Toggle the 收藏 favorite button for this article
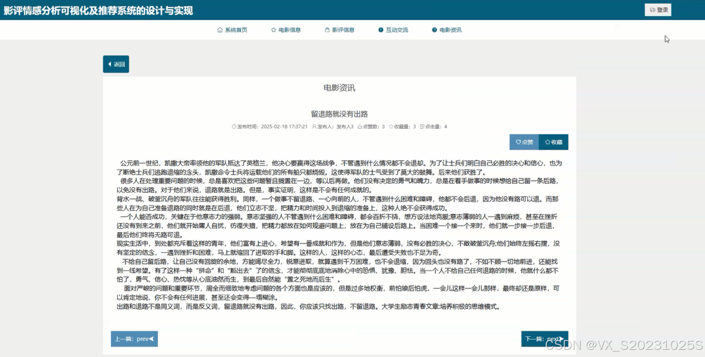 tap(554, 142)
